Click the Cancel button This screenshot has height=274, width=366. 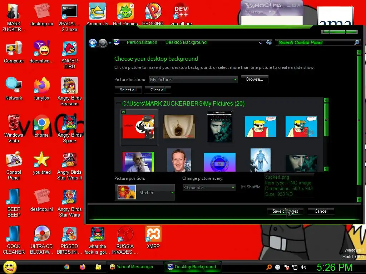coord(321,211)
